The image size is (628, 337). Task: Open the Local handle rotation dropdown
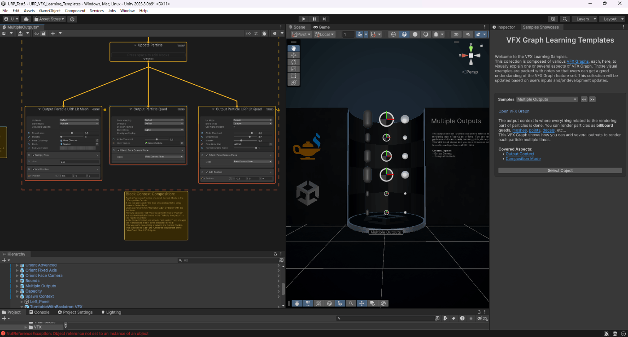tap(324, 35)
